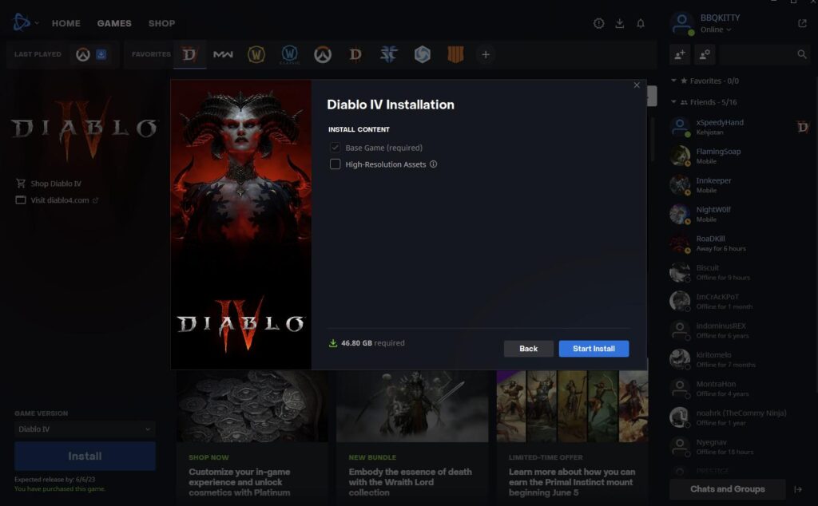Select Overwatch in the favorites bar
The width and height of the screenshot is (818, 506).
click(323, 54)
